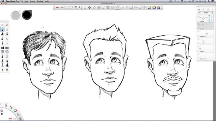Activate the Crop tool
This screenshot has height=121, width=216.
tap(76, 7)
